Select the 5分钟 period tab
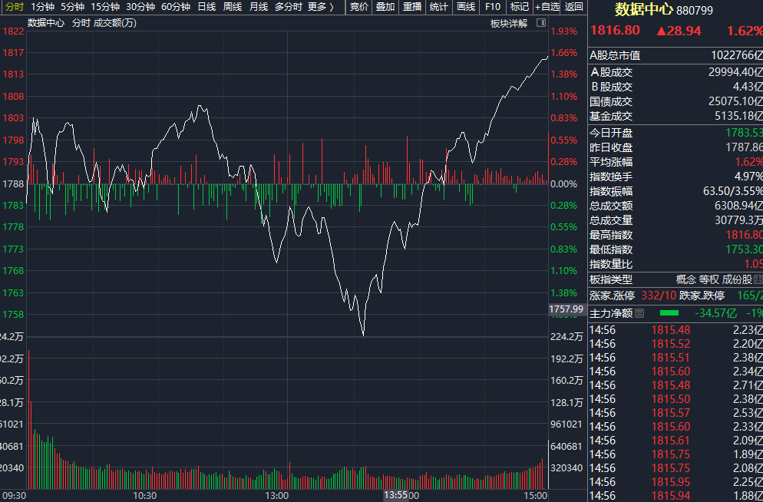This screenshot has height=502, width=763. (72, 7)
